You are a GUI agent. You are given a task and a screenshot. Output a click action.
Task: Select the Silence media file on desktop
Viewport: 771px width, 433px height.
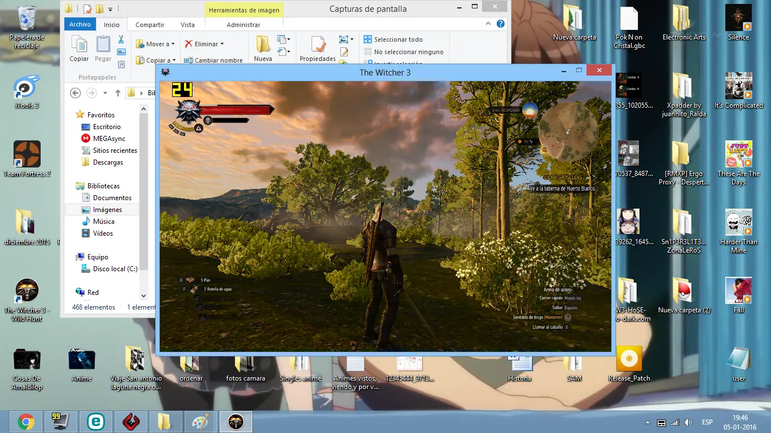click(x=738, y=24)
